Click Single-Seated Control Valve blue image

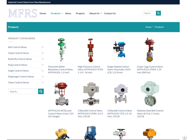coord(120,49)
